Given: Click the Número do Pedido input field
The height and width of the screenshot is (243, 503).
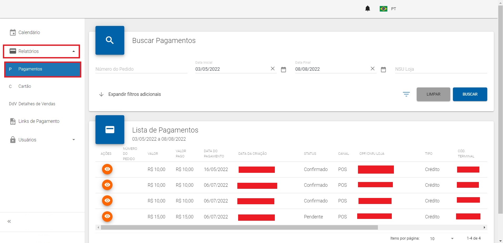Looking at the screenshot, I should [x=141, y=69].
